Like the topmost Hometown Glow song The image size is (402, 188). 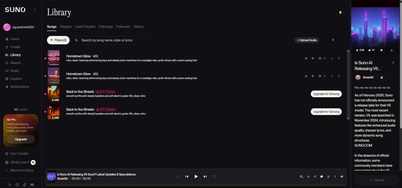pos(306,58)
